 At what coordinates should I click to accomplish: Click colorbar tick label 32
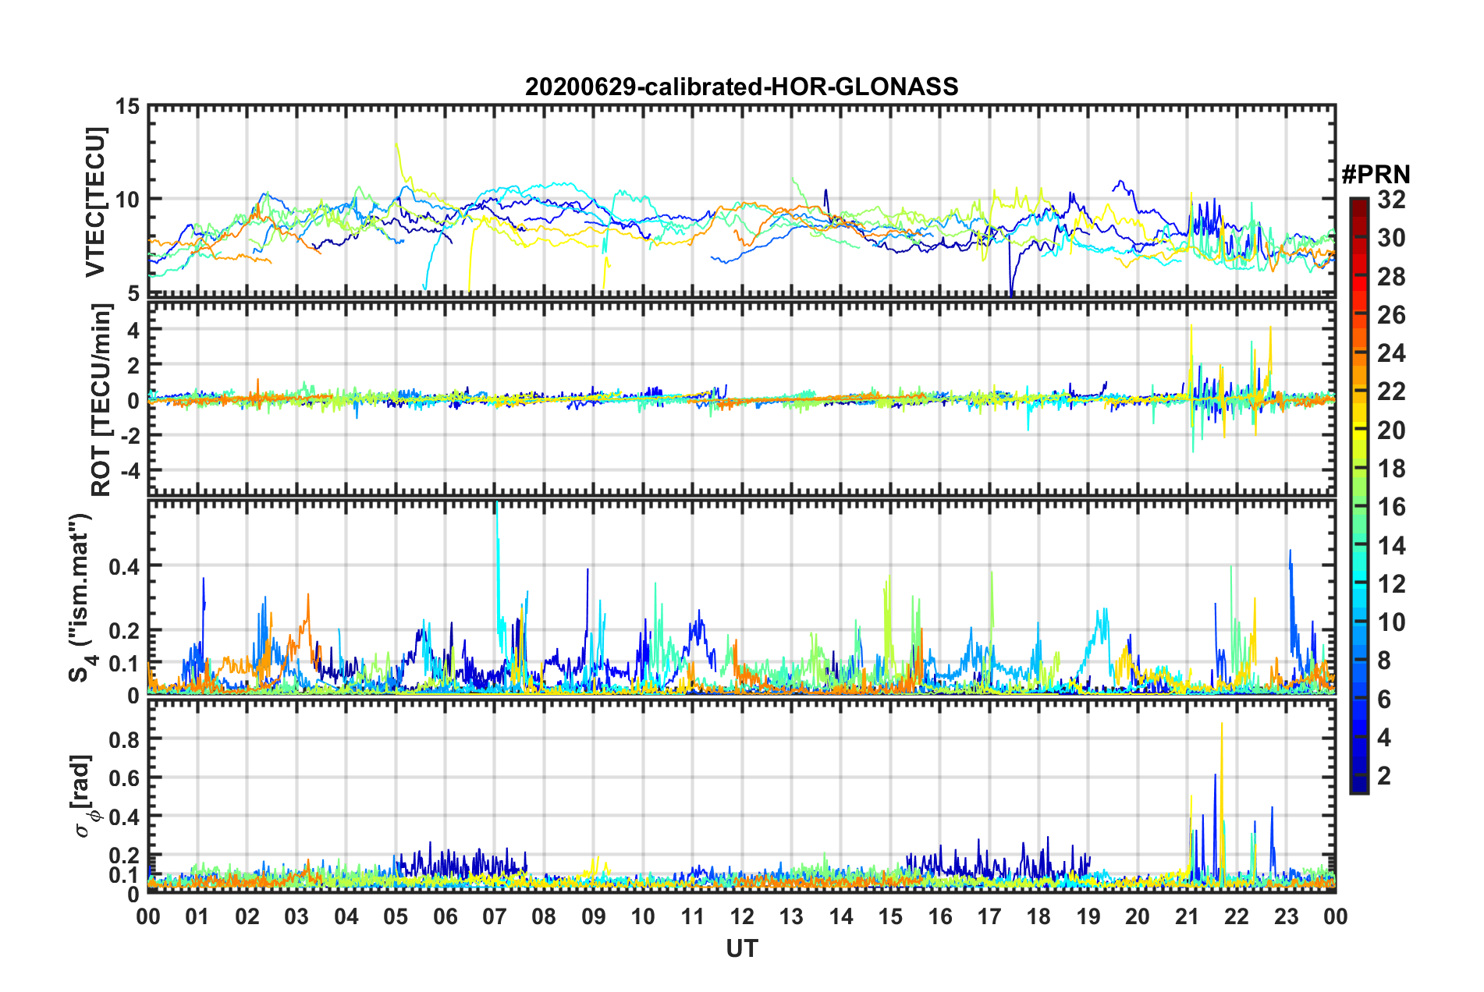[1391, 200]
